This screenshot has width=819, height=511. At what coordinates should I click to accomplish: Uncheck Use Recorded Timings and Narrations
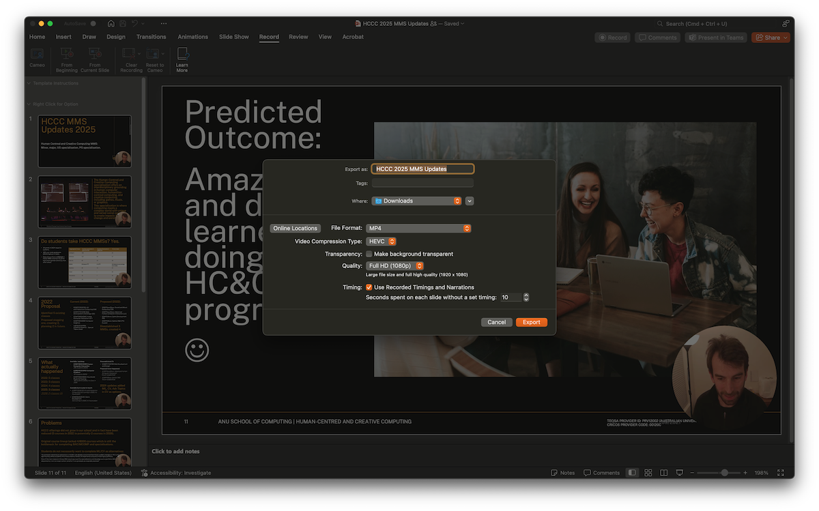click(369, 287)
